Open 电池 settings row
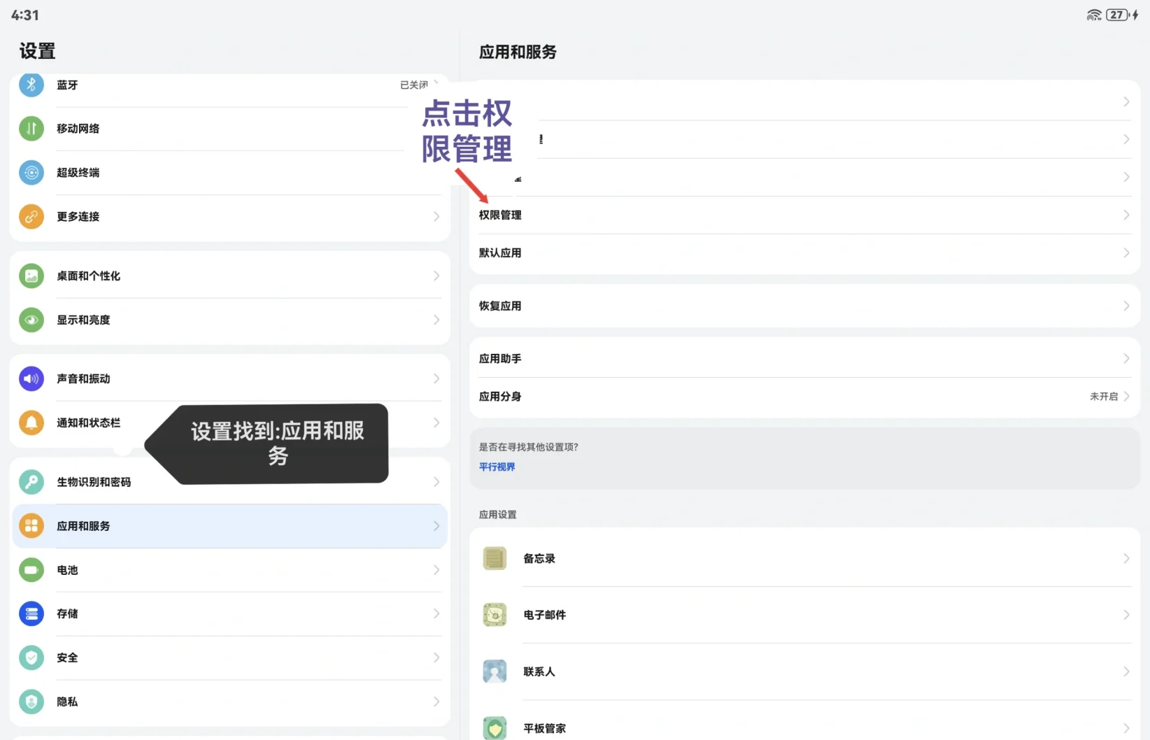This screenshot has width=1150, height=740. pyautogui.click(x=229, y=570)
